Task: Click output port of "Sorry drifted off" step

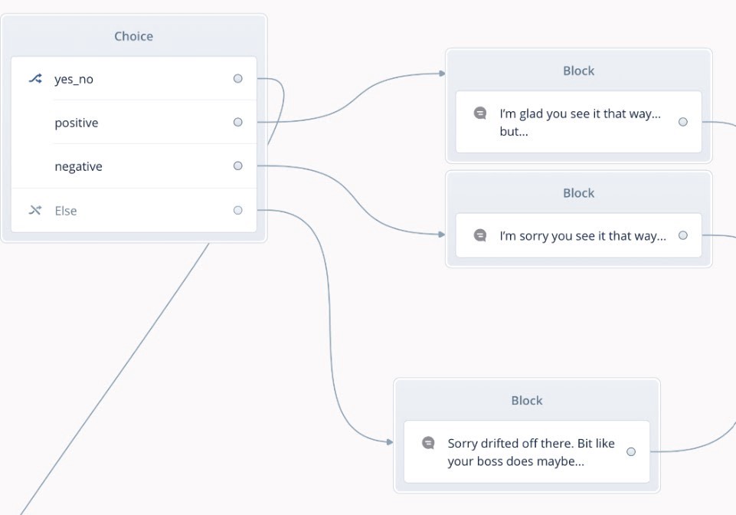Action: point(631,451)
